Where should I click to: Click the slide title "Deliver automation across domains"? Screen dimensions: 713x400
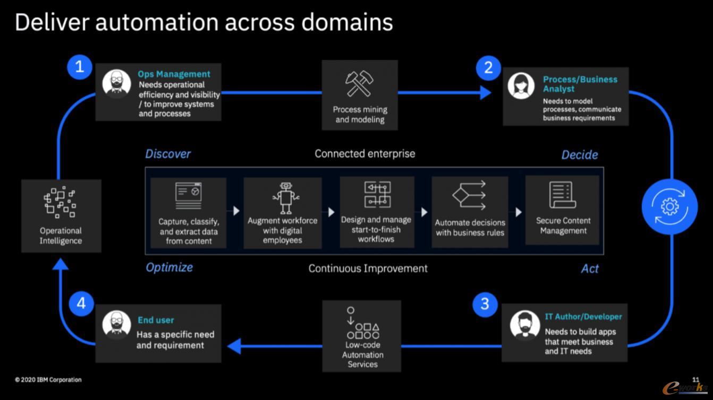click(204, 22)
